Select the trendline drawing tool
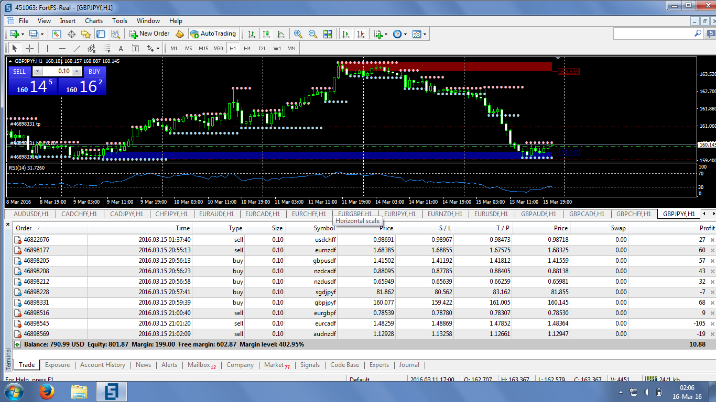This screenshot has width=716, height=402. (77, 48)
